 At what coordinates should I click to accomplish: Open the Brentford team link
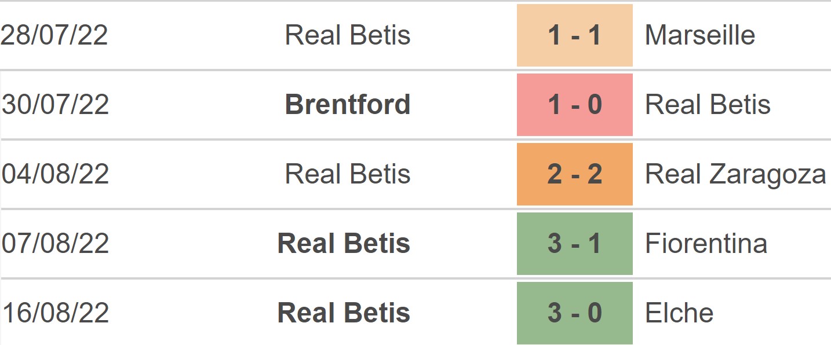click(x=348, y=105)
